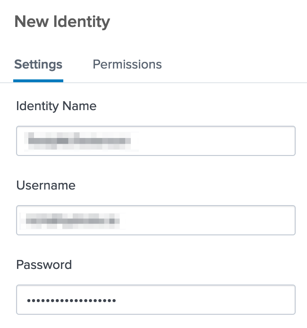Select the Settings tab
The height and width of the screenshot is (328, 307).
(x=38, y=64)
